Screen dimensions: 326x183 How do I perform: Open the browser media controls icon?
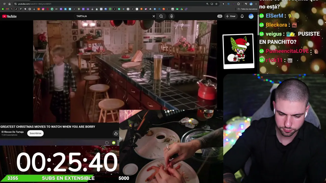click(246, 4)
